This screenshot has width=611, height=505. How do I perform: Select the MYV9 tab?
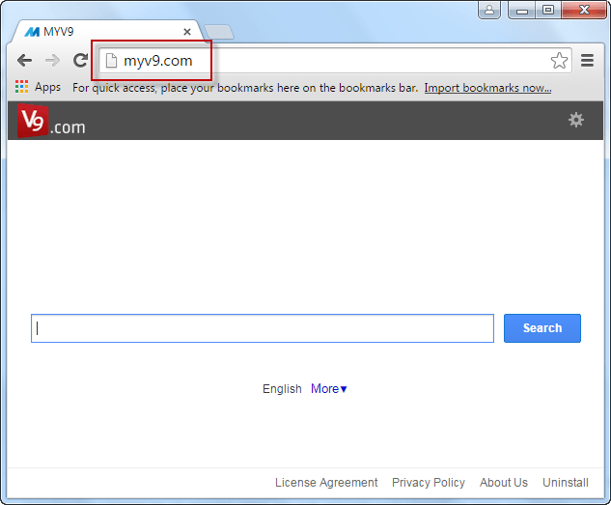105,32
